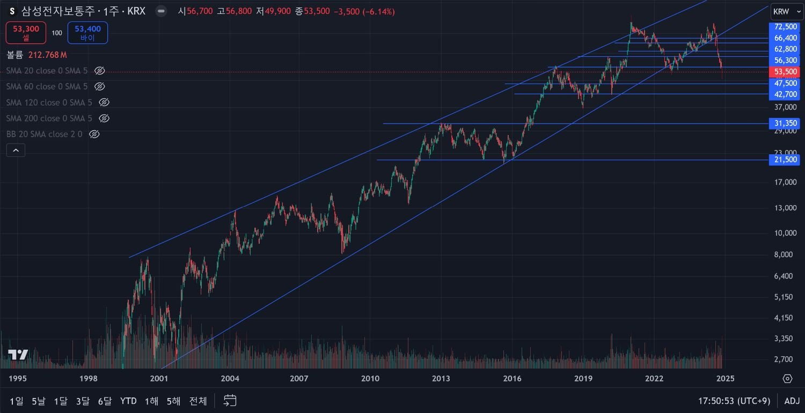Click the 2019 label on time axis

coord(583,379)
